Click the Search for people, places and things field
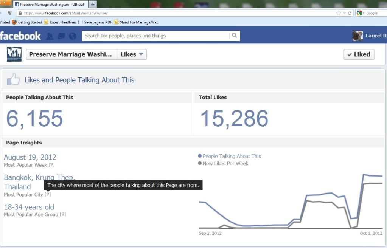387x248 pixels. pos(155,36)
